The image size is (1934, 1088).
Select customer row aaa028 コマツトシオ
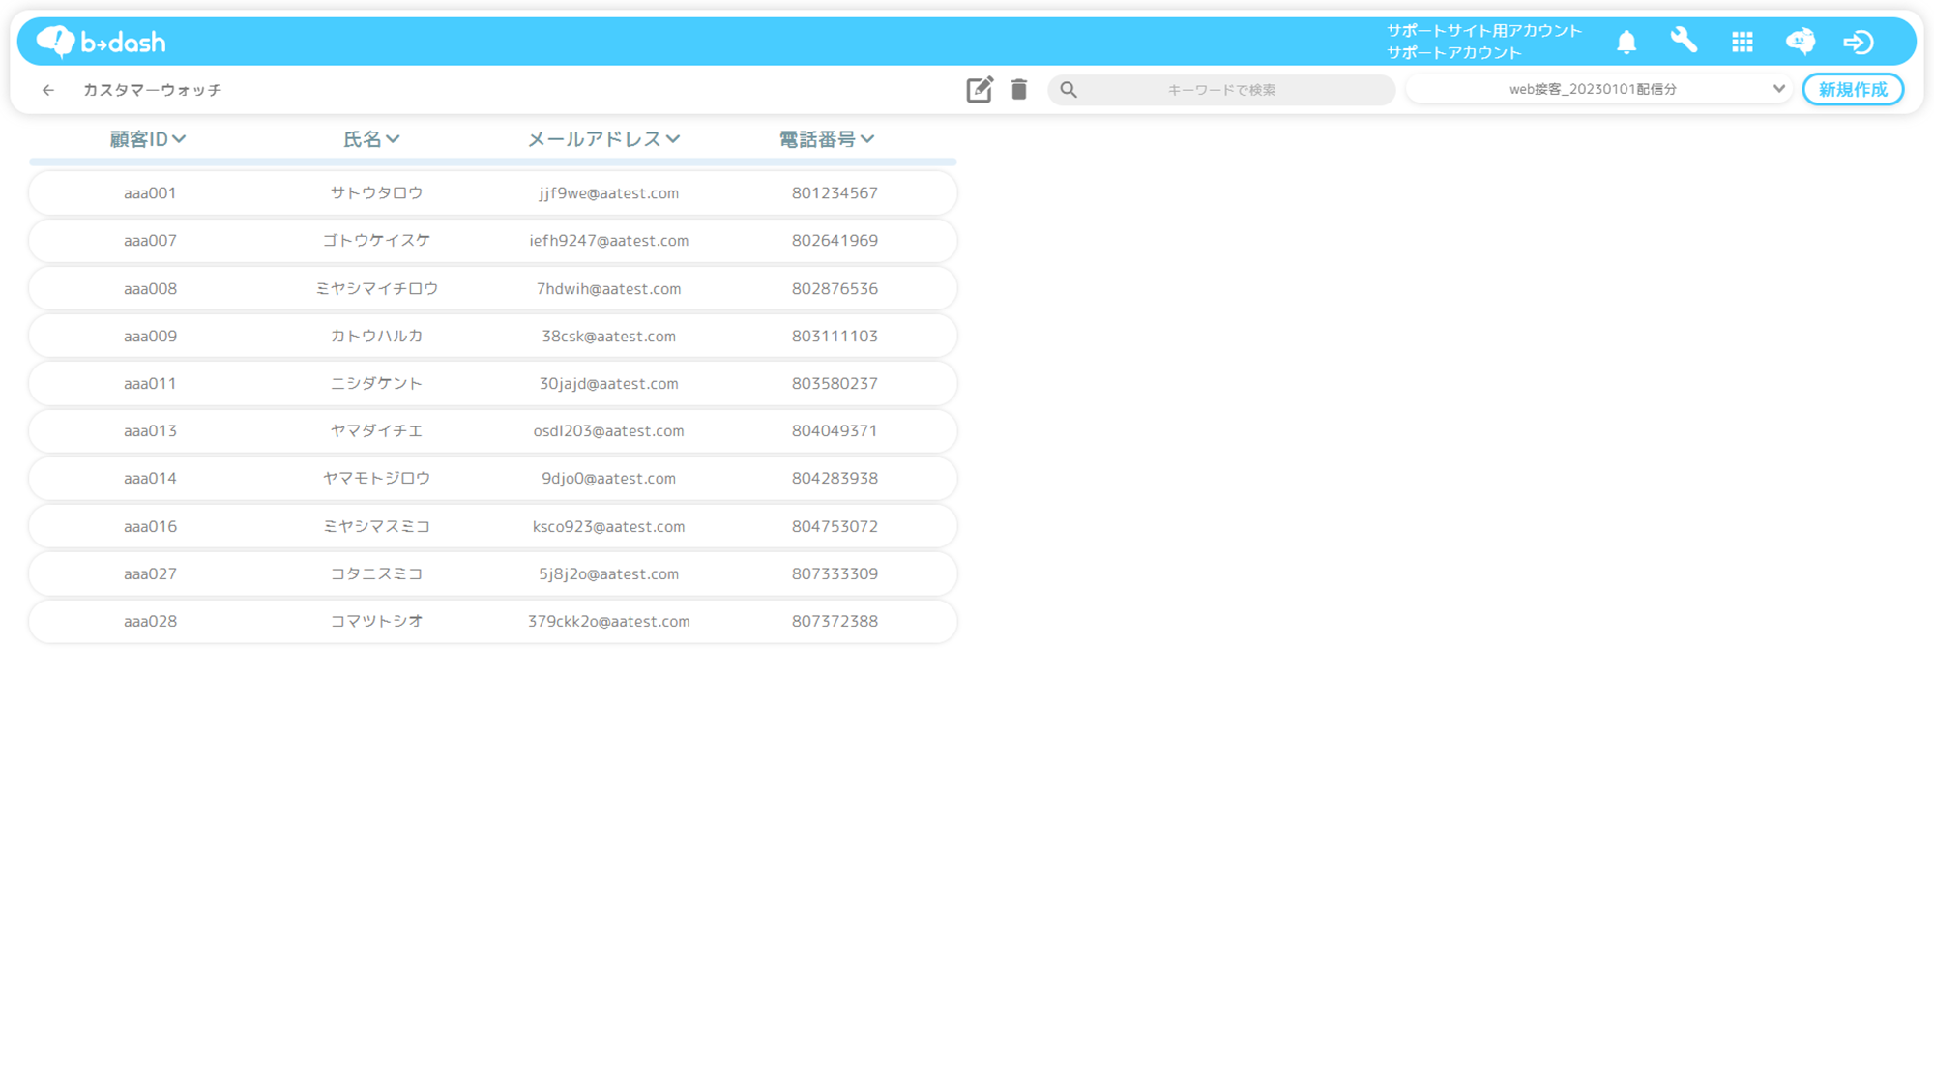492,621
